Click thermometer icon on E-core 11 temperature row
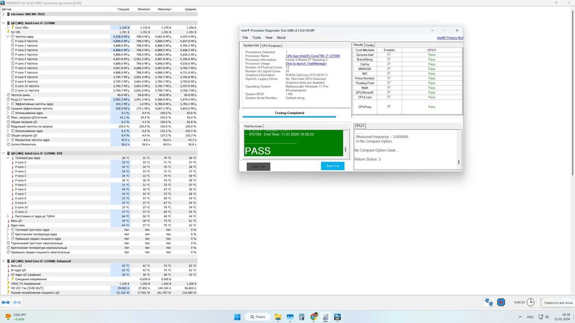Viewport: 575px width, 323px height. (x=13, y=212)
